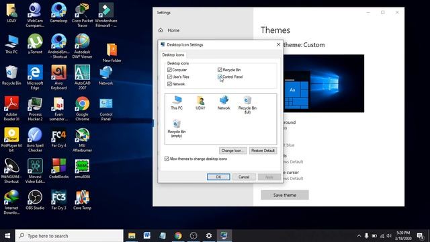The width and height of the screenshot is (430, 242).
Task: Toggle Allow themes to change desktop icons
Action: tap(196, 159)
